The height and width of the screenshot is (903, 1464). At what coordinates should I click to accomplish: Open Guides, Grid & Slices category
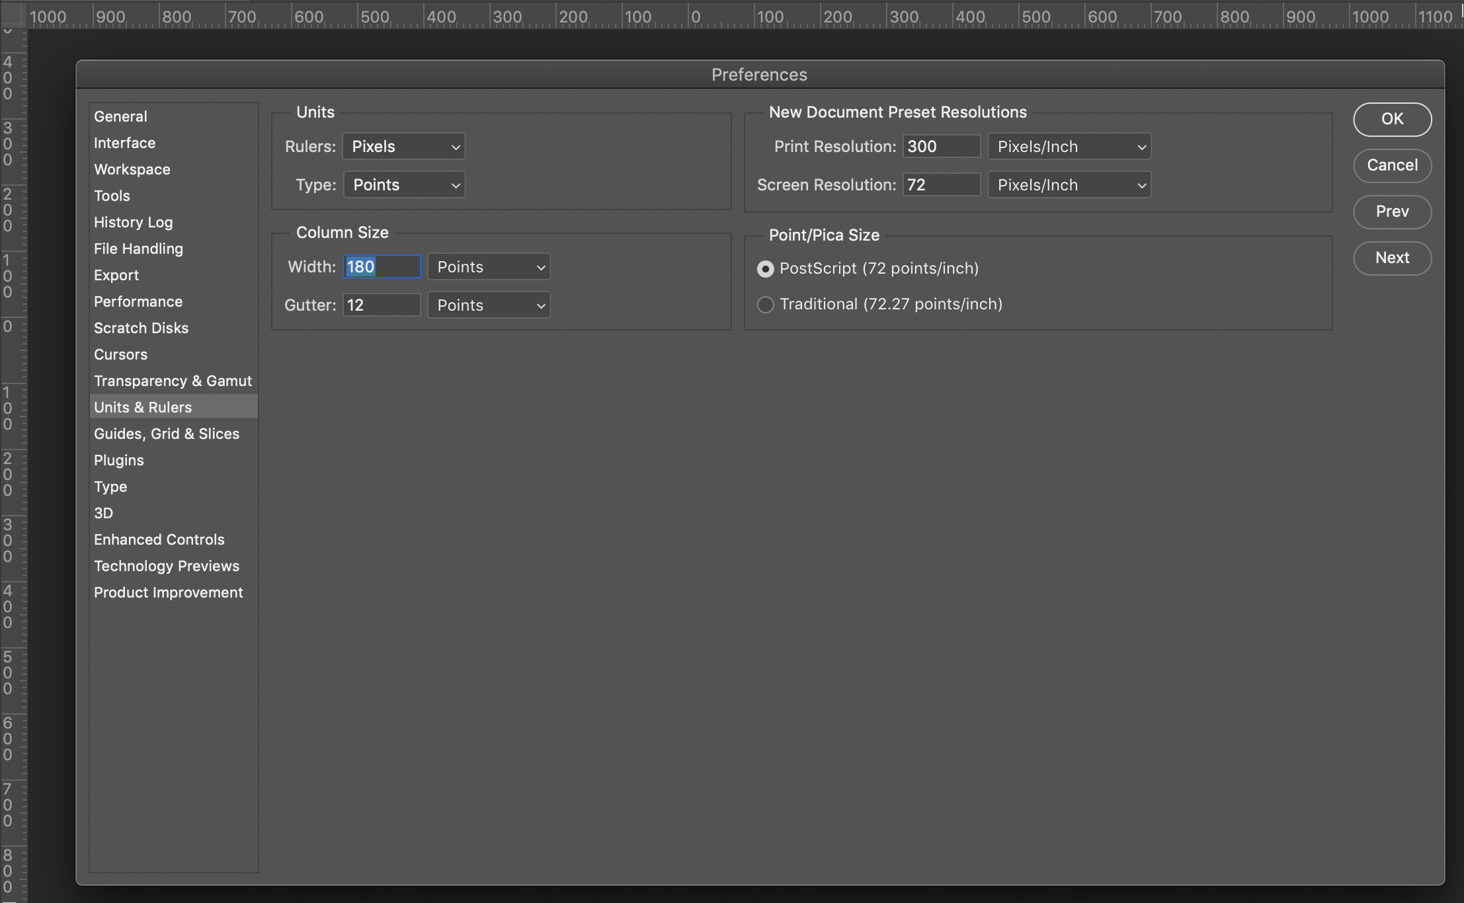click(167, 434)
